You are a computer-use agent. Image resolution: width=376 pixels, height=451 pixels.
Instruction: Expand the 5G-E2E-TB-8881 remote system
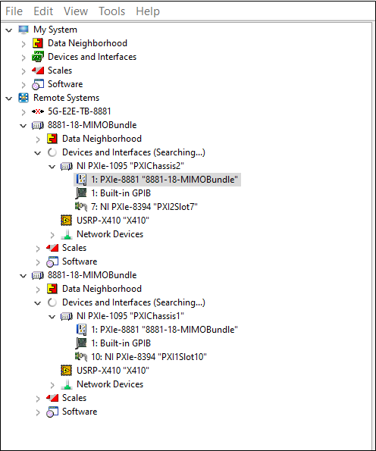23,112
